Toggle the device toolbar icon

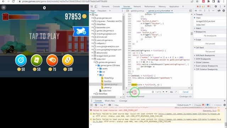[x=96, y=6]
